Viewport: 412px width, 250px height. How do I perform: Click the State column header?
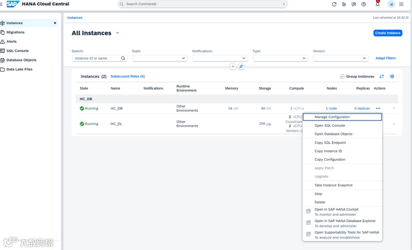pos(84,88)
